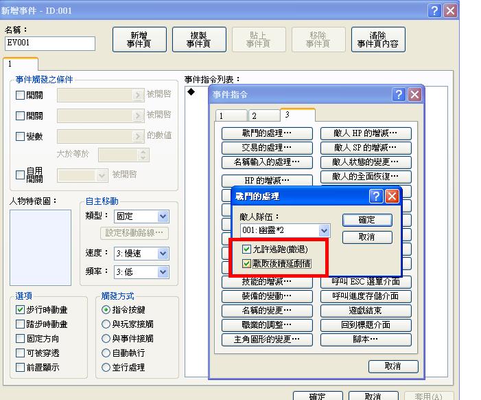Switch to tab 2 in 事件指令
Screen dimensions: 481x400
point(264,116)
